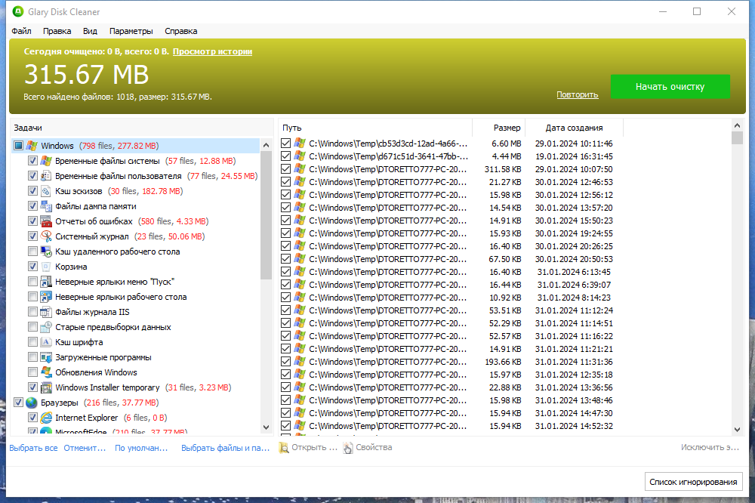The width and height of the screenshot is (755, 503).
Task: Click the Загруженные программы icon
Action: 46,357
